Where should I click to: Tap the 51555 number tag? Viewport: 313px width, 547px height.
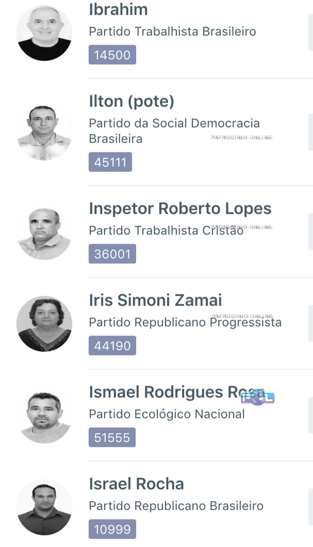(x=112, y=437)
